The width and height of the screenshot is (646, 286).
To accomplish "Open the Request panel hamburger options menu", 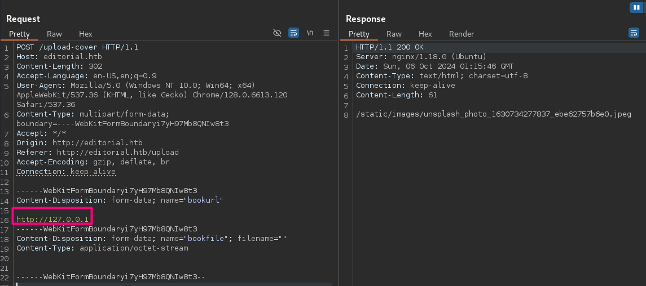I will point(326,33).
